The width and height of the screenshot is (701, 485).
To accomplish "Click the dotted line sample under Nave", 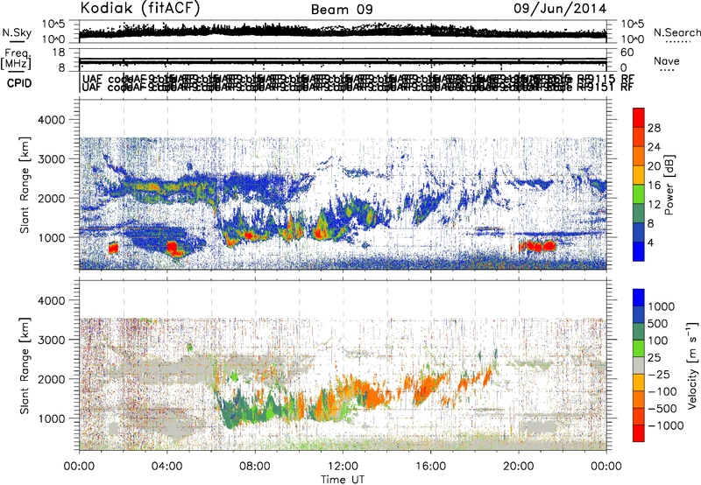I will [x=667, y=71].
